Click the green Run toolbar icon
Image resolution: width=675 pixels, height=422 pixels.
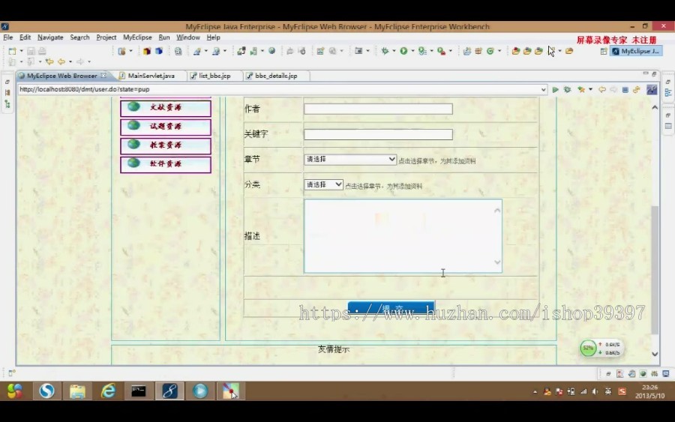pos(403,51)
